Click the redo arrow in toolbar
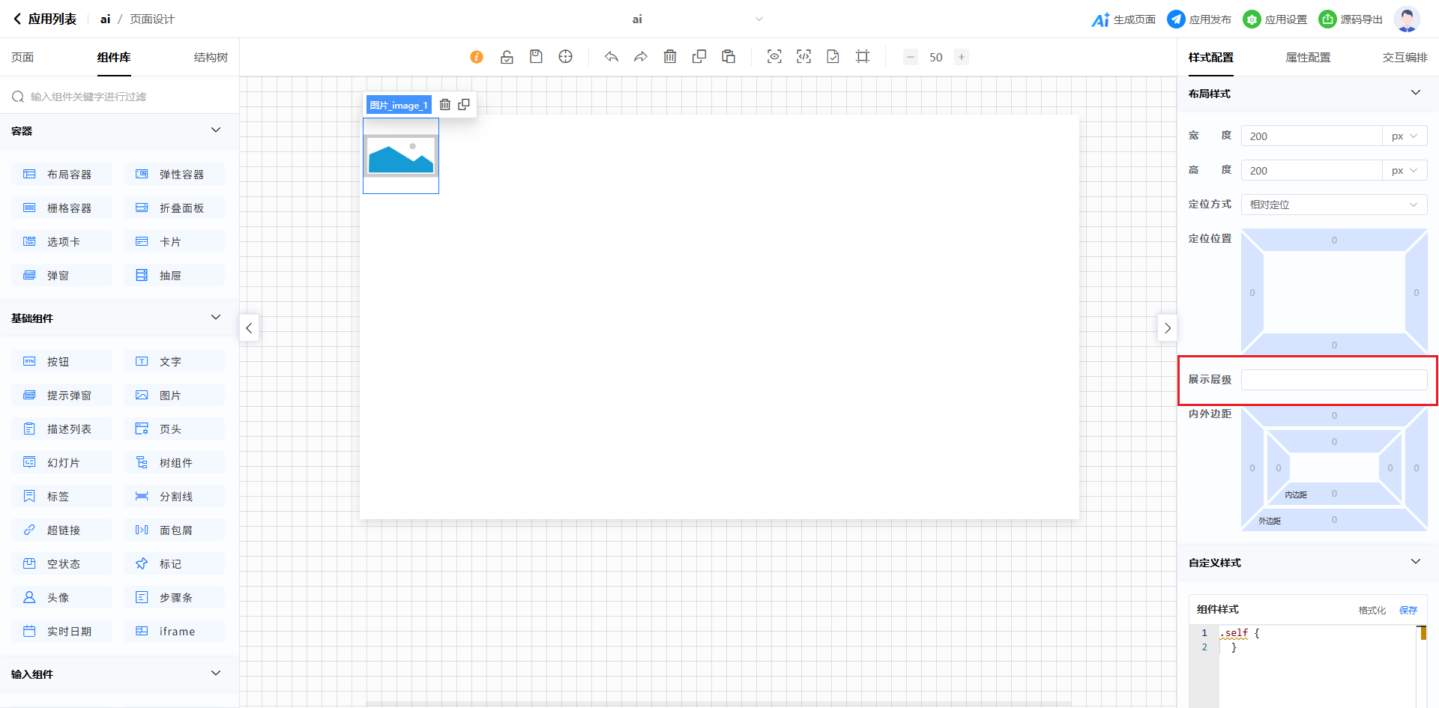1439x708 pixels. point(641,57)
